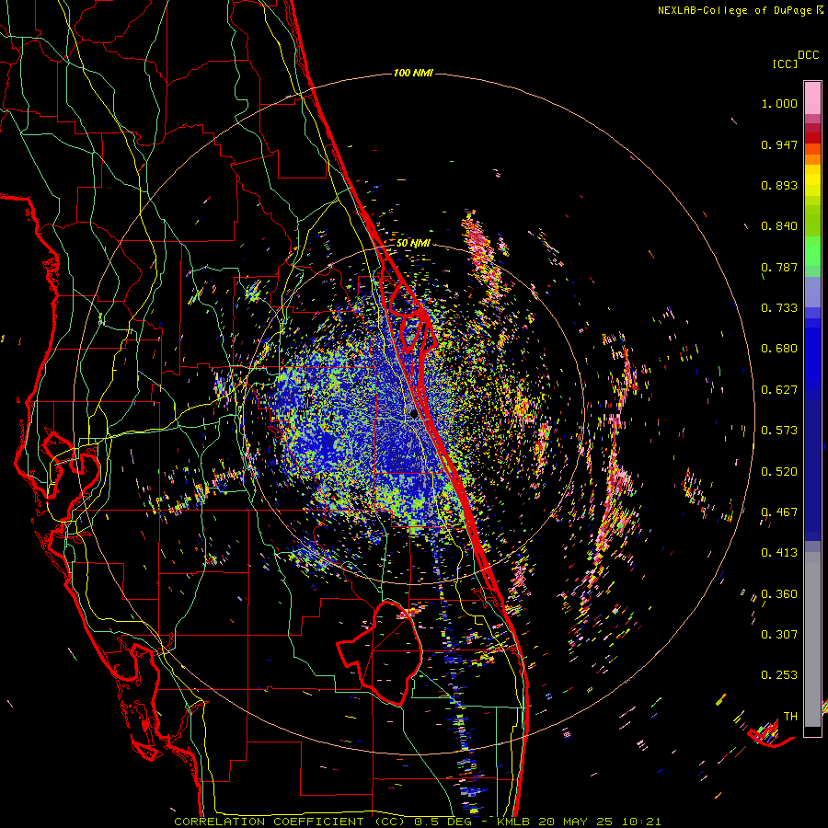
Task: Click the 0.360 color scale value
Action: [x=779, y=594]
